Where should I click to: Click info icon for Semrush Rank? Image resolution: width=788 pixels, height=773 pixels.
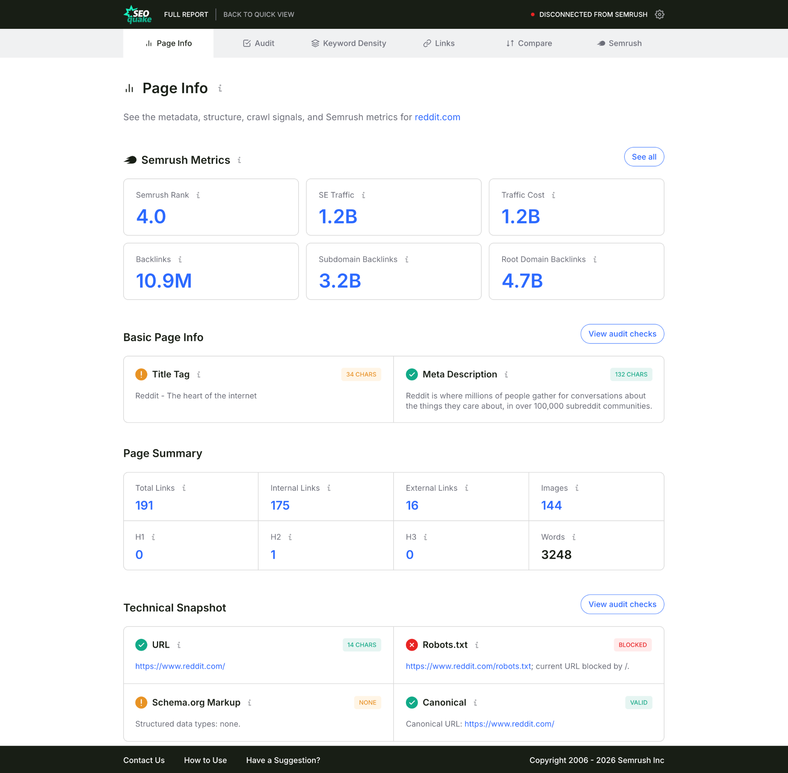(x=198, y=195)
